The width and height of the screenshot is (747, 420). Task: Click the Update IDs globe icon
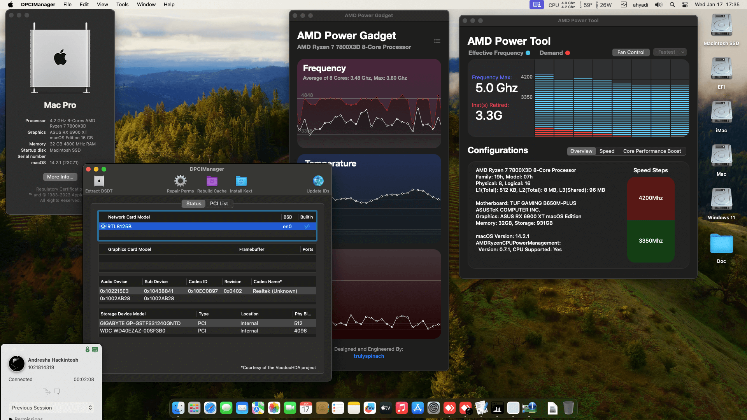[x=318, y=181]
